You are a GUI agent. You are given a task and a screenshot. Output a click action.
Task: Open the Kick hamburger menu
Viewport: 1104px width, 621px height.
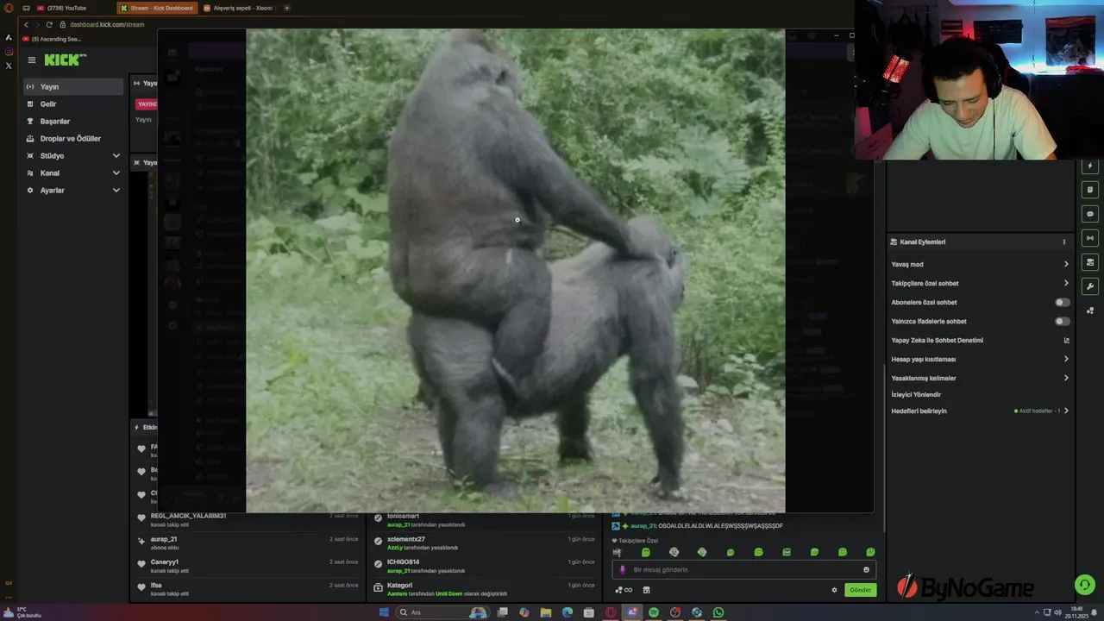(x=31, y=60)
